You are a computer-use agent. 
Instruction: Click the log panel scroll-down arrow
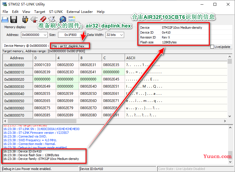[230, 162]
